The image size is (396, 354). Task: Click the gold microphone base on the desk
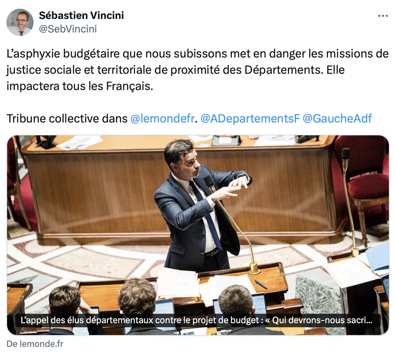point(254,268)
